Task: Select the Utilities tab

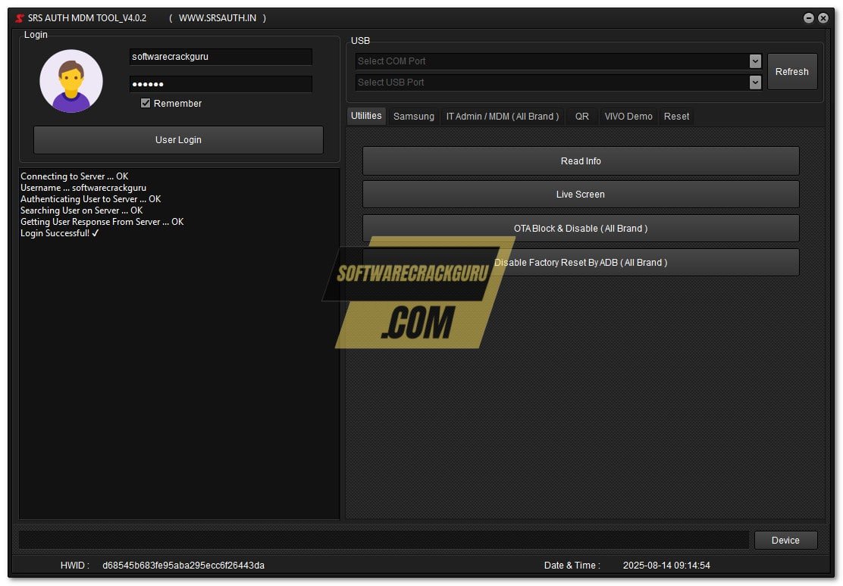Action: point(366,116)
